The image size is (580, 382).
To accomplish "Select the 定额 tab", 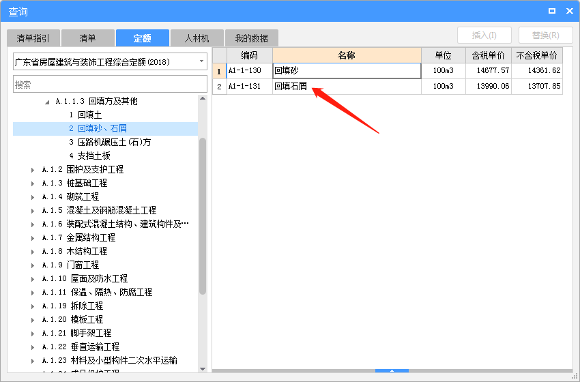I will pos(143,38).
